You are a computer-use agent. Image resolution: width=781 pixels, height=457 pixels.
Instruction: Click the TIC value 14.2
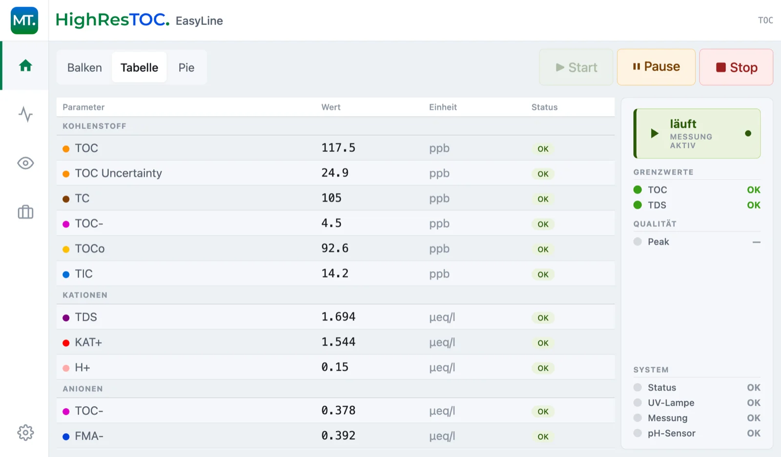coord(335,274)
